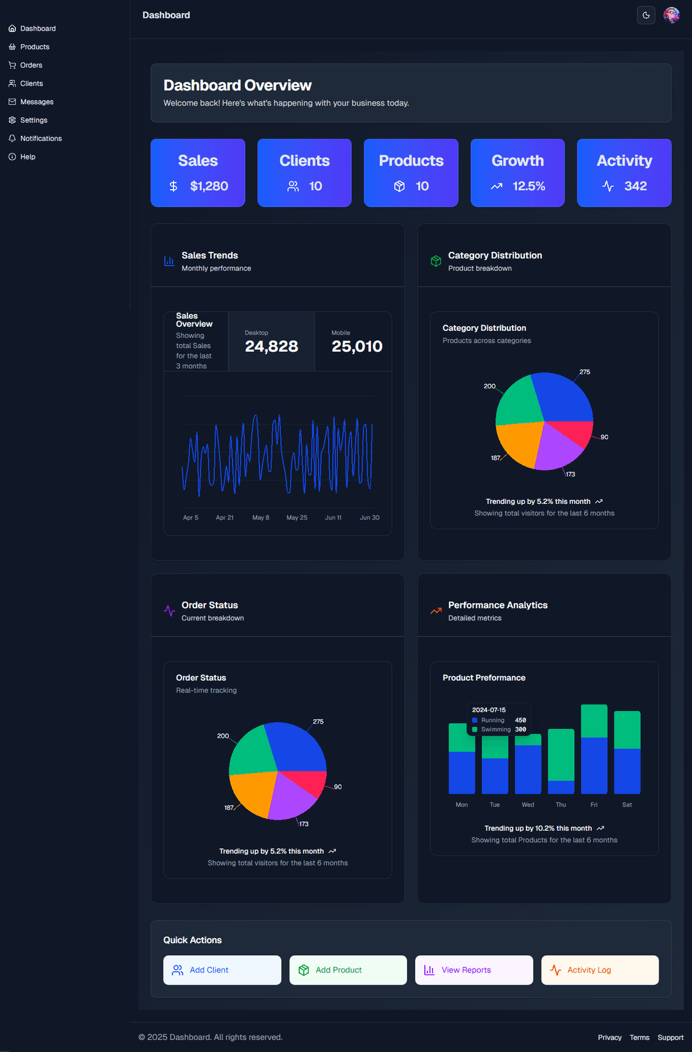692x1052 pixels.
Task: Click the Notifications bell icon
Action: point(12,138)
